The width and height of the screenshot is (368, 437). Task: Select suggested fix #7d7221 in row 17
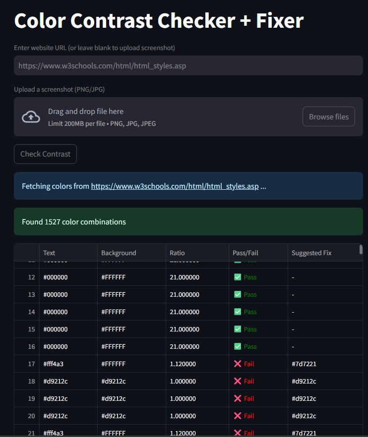(x=304, y=364)
